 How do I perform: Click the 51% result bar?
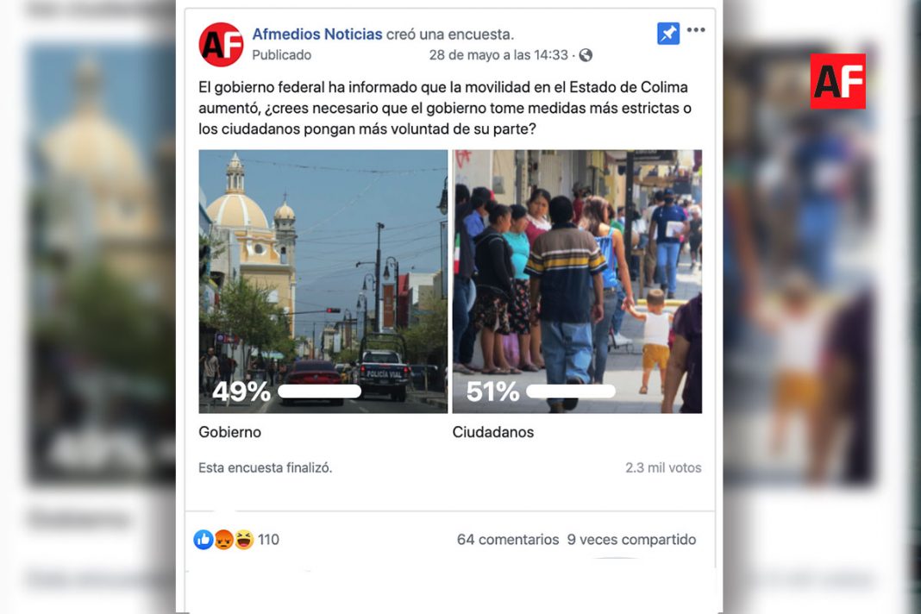(572, 392)
